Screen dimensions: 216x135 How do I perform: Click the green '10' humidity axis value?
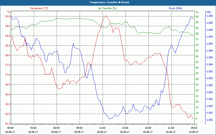pos(197,113)
